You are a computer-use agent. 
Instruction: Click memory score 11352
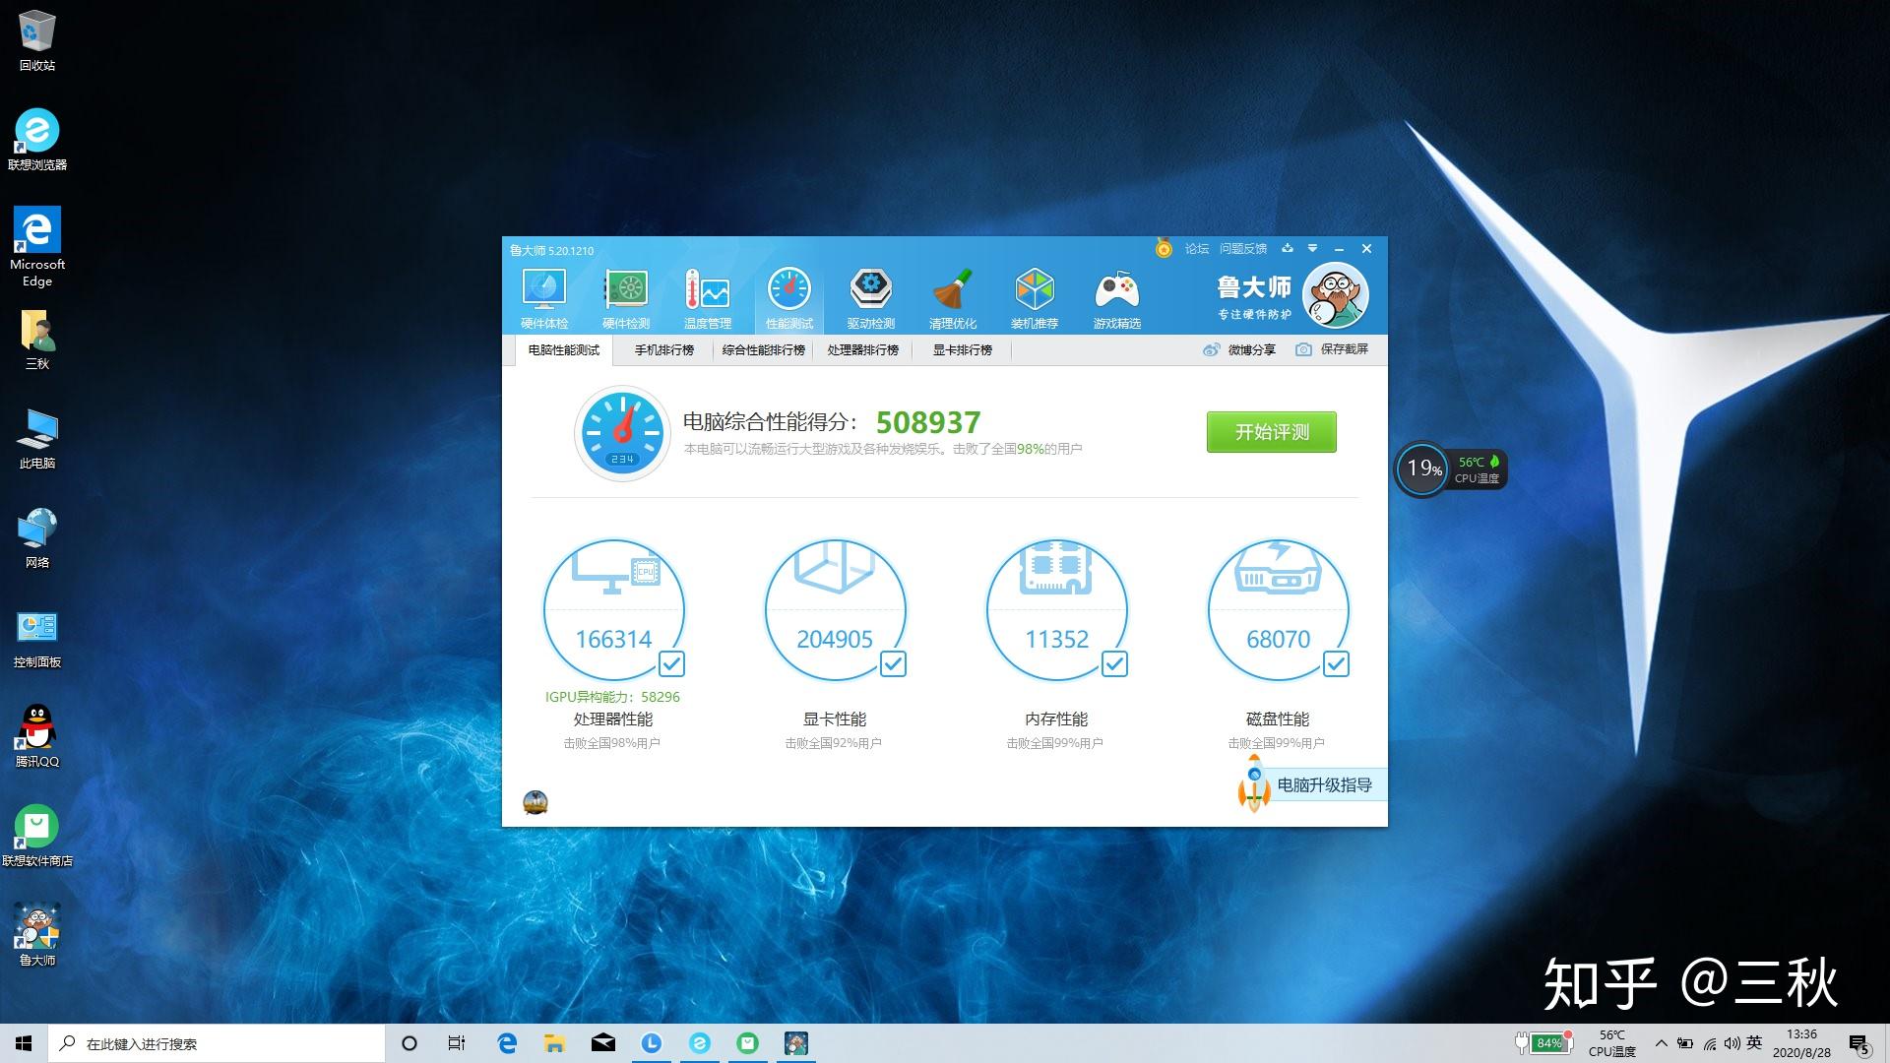coord(1056,640)
